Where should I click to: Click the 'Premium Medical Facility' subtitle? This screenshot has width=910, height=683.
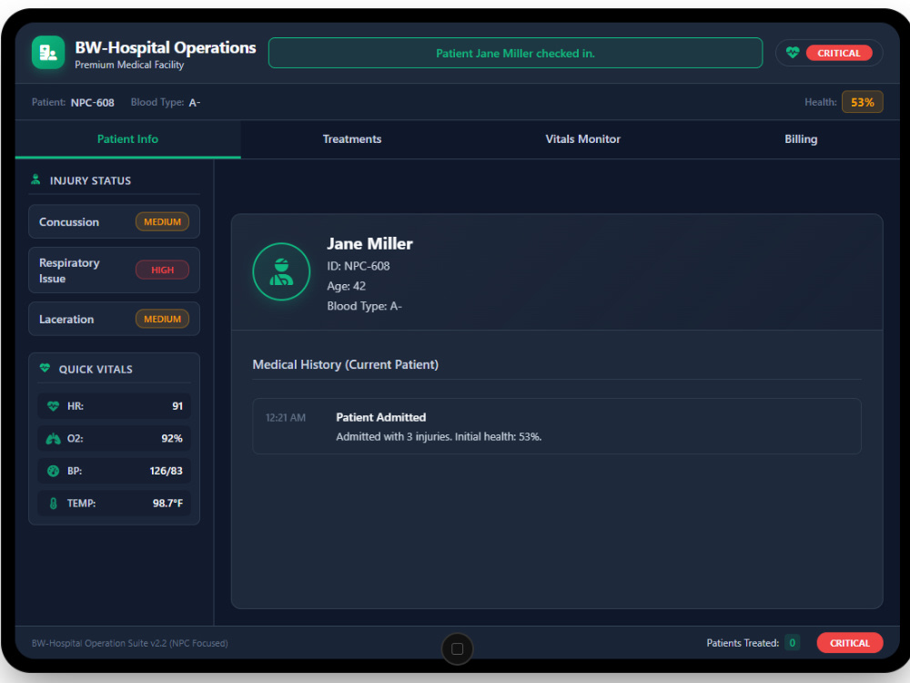[x=129, y=65]
